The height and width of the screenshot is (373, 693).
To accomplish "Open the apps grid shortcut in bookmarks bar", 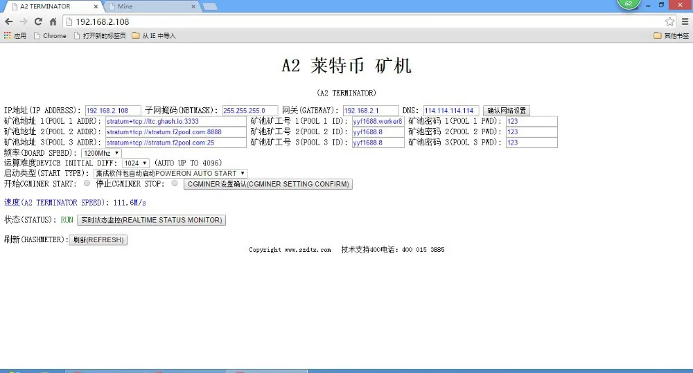I will (x=15, y=36).
